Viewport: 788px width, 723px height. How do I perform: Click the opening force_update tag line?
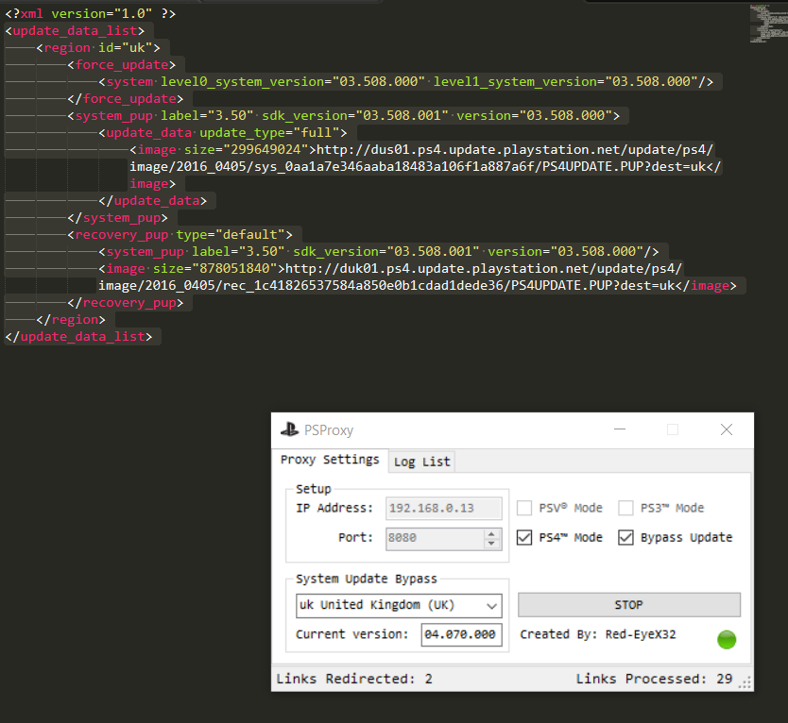(122, 65)
